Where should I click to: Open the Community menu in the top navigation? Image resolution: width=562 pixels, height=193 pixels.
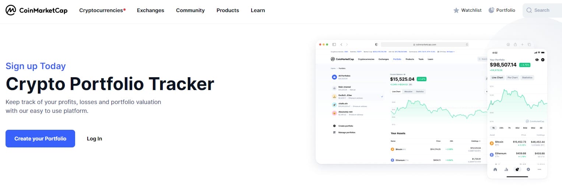(190, 10)
